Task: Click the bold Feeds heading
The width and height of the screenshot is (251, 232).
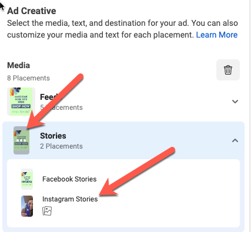Action: (51, 97)
